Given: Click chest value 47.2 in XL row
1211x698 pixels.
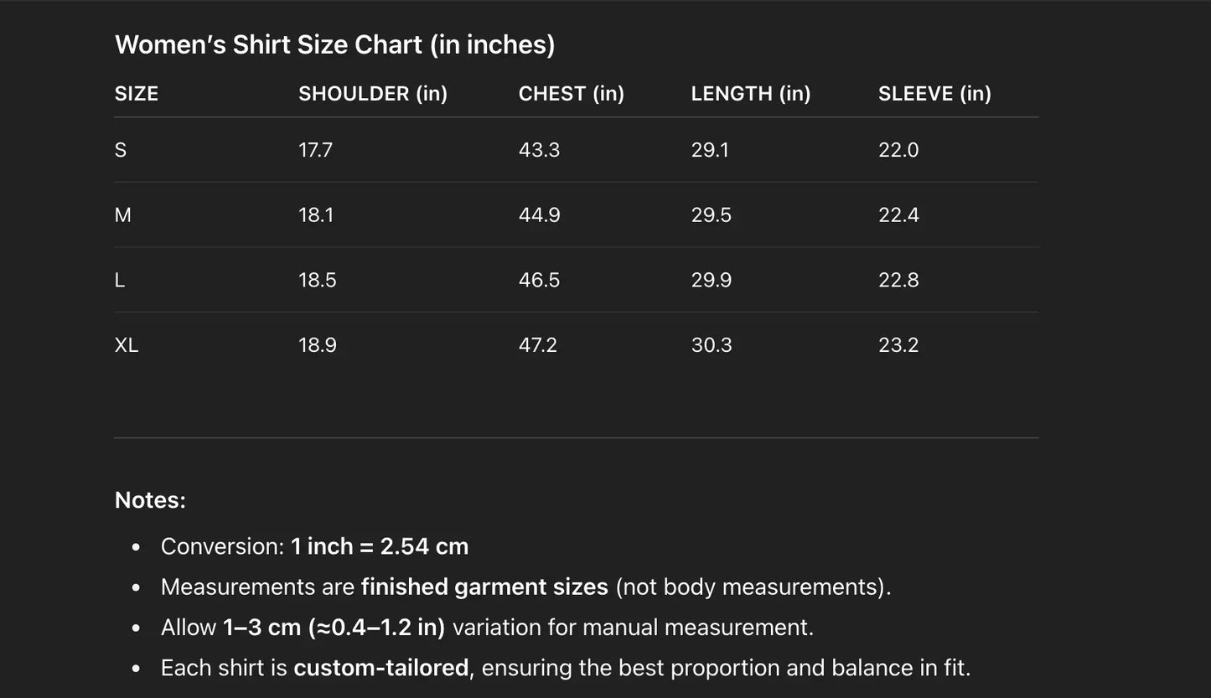Looking at the screenshot, I should (x=537, y=345).
